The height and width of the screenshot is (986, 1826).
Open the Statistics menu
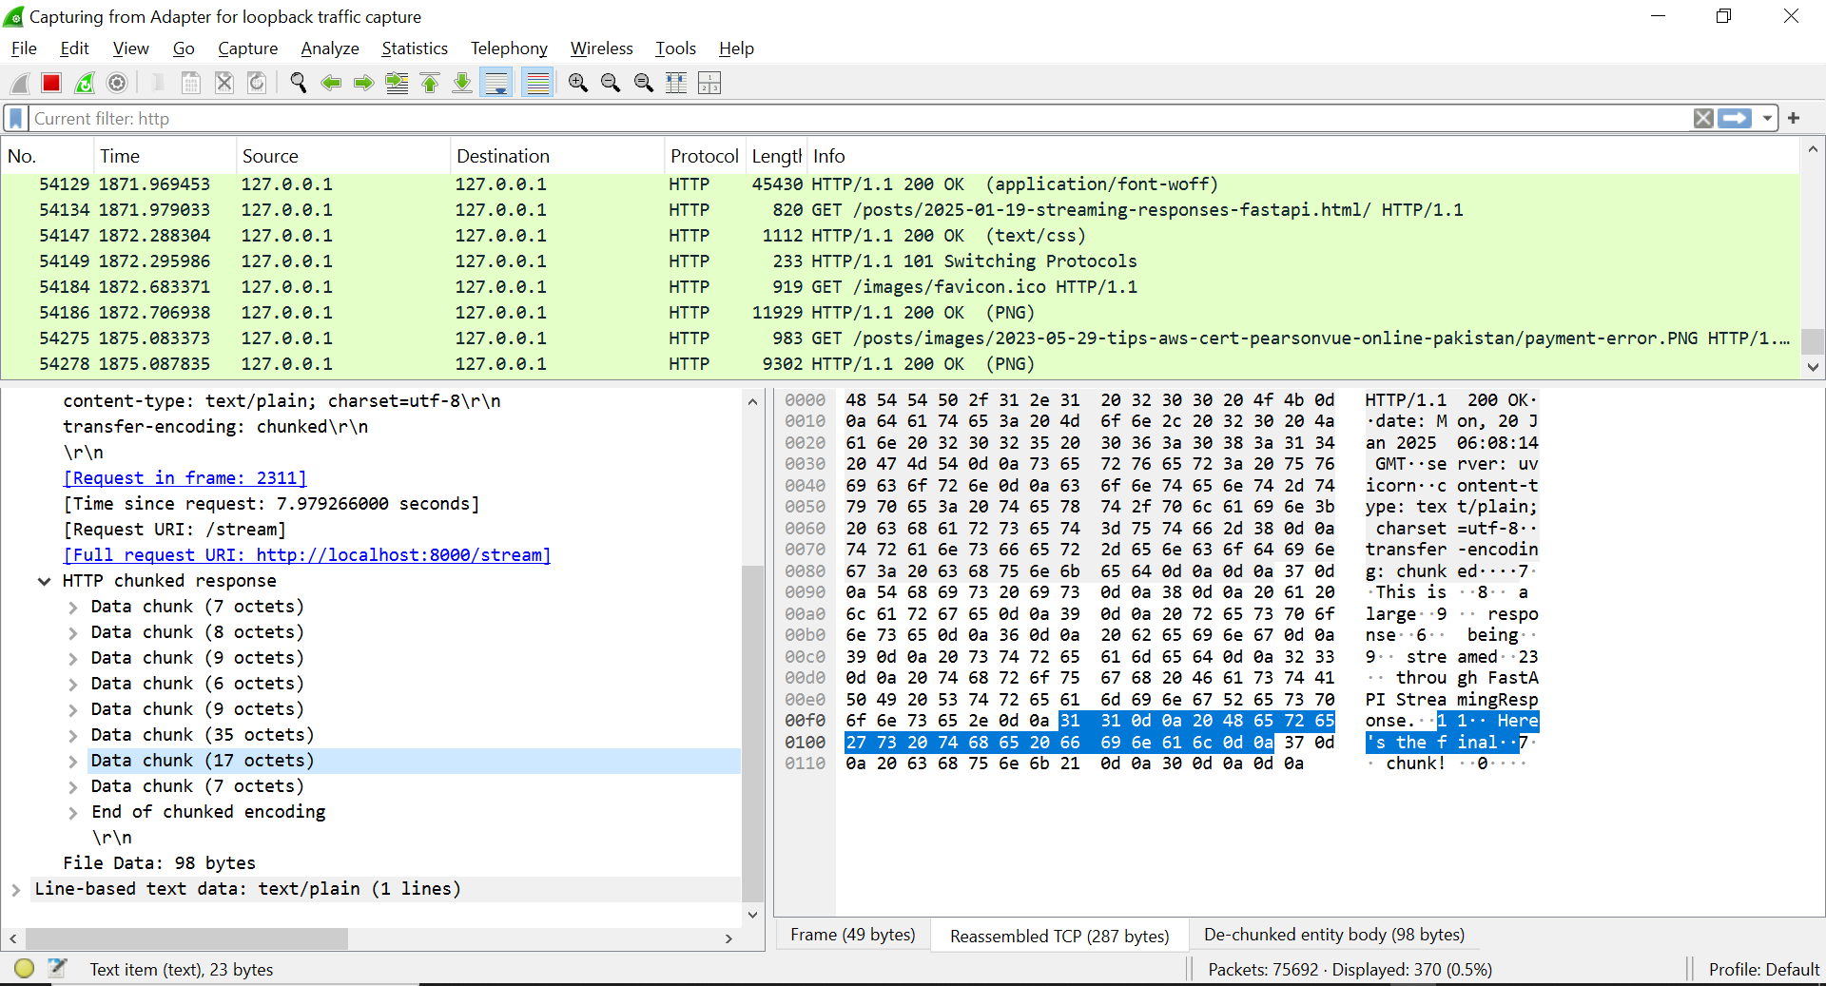(415, 48)
